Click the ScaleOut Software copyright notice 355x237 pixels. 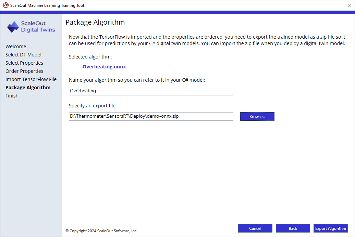click(101, 231)
